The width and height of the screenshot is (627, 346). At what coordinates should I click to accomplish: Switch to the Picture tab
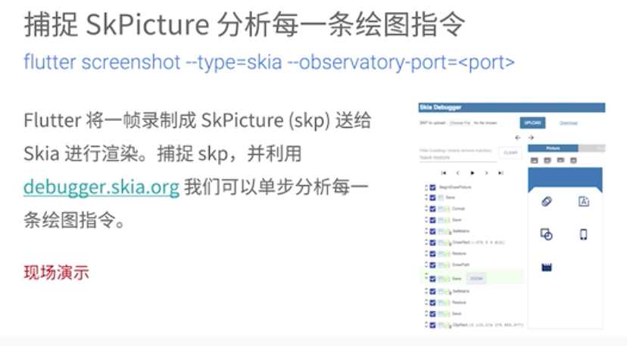coord(553,149)
